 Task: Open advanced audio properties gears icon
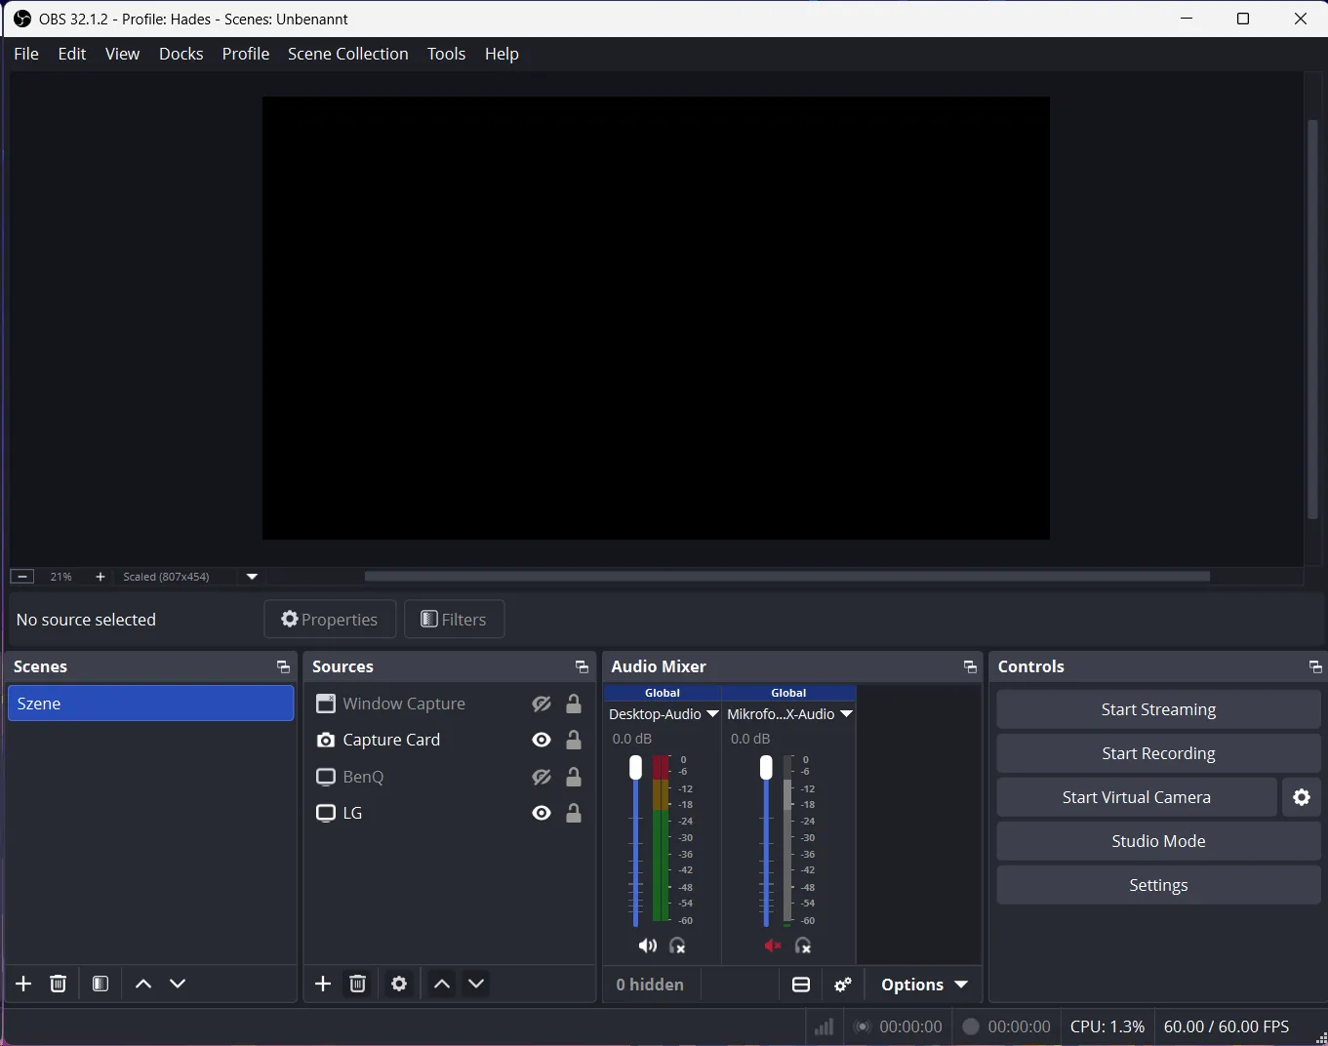point(844,985)
